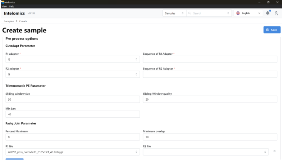
Task: Click the user profile icon
Action: pos(277,13)
